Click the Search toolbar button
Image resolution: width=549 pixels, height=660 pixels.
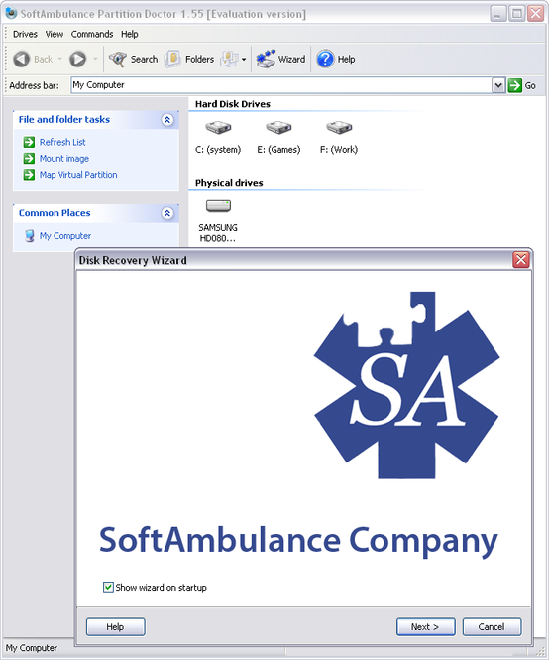point(133,59)
